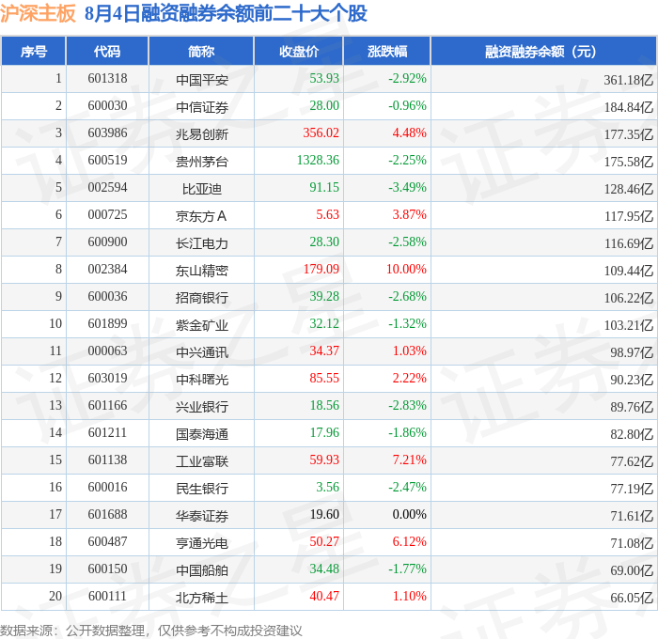Image resolution: width=658 pixels, height=639 pixels.
Task: Click stock code 600036
Action: point(107,297)
